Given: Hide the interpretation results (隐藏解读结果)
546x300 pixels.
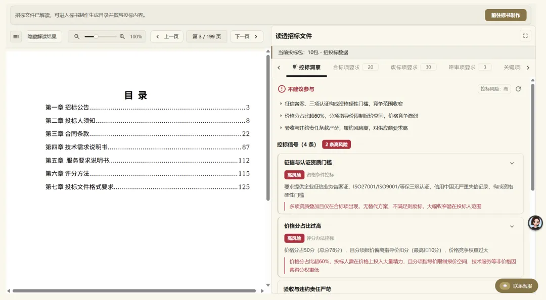Looking at the screenshot, I should point(42,36).
